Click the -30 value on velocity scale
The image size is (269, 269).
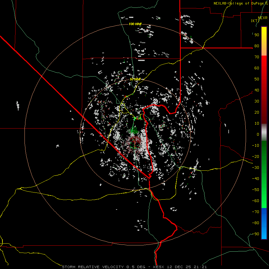tap(256, 168)
